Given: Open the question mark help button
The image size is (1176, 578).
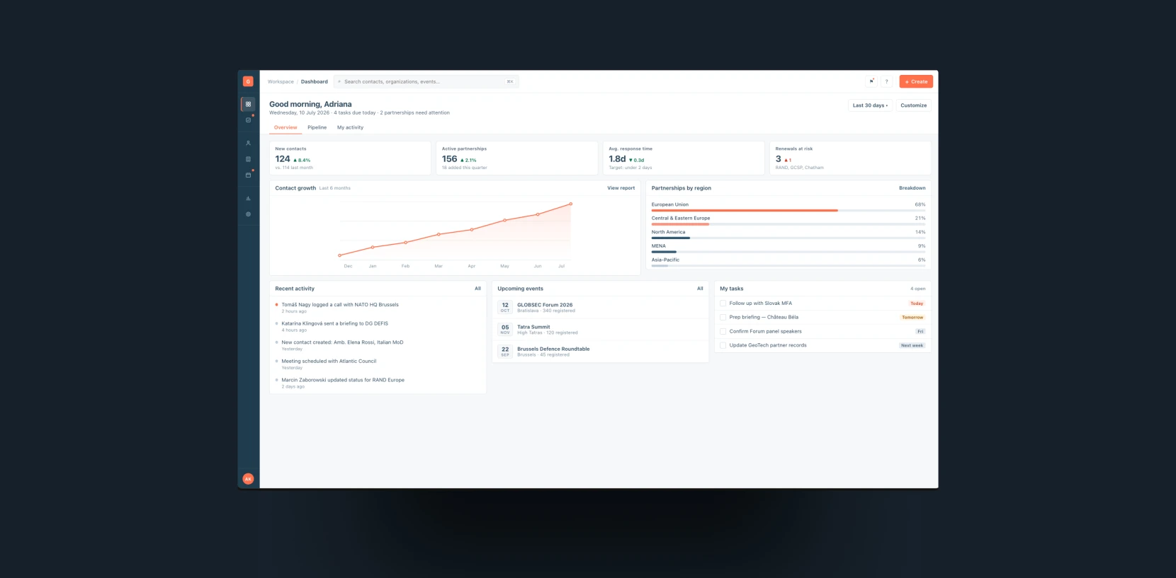Looking at the screenshot, I should (886, 81).
